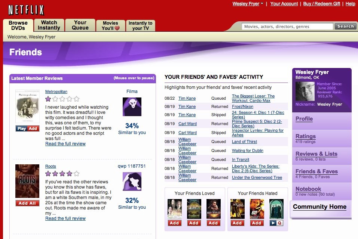Click the Netflix logo
This screenshot has width=358, height=239.
(x=26, y=10)
